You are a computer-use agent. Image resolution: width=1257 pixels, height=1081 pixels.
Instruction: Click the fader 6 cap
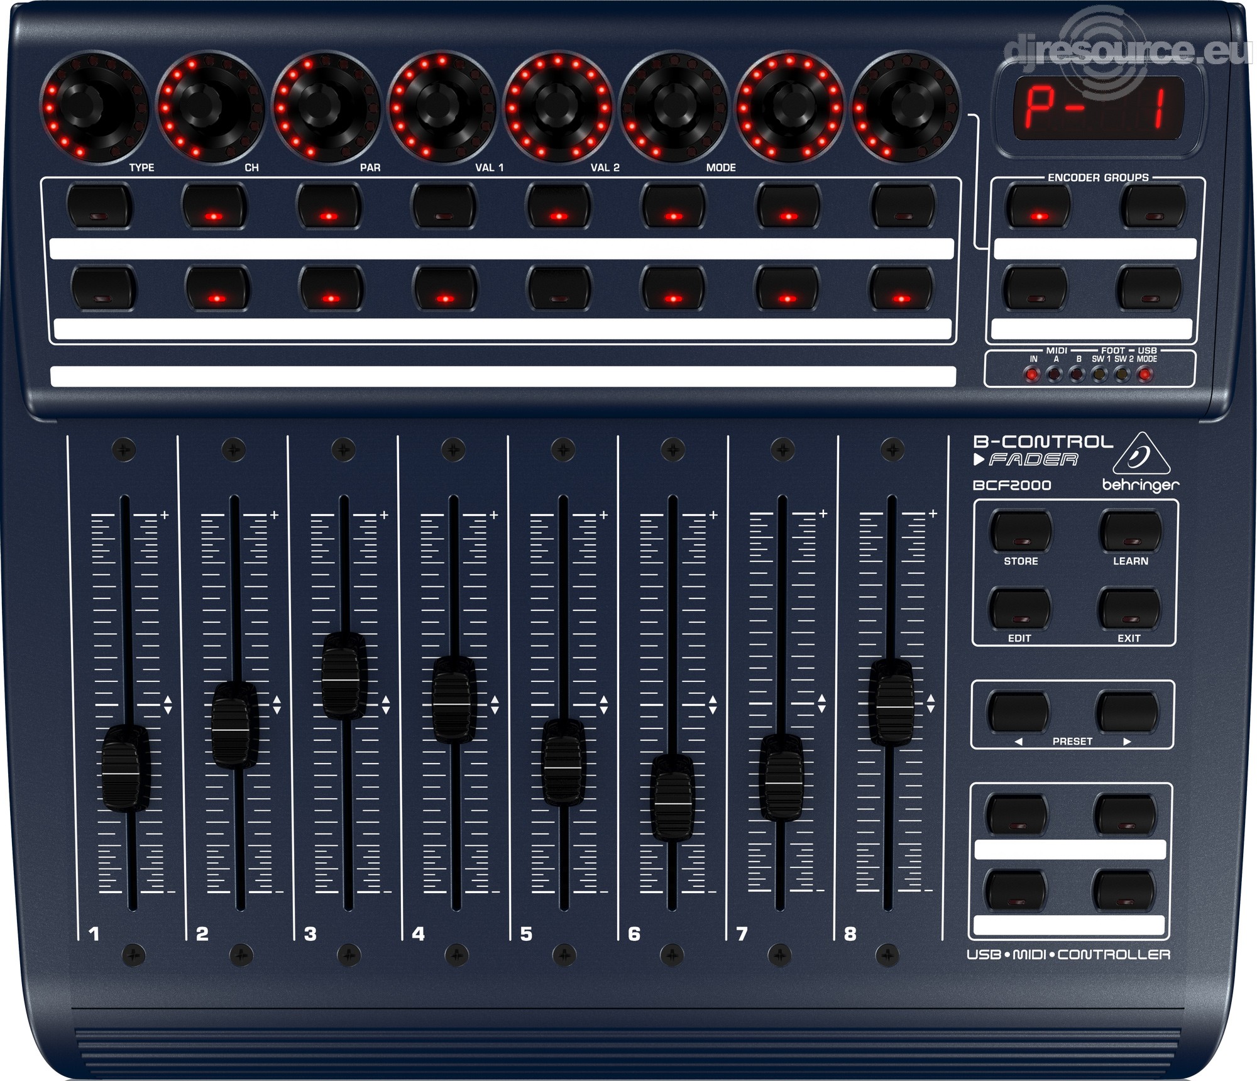coord(672,798)
